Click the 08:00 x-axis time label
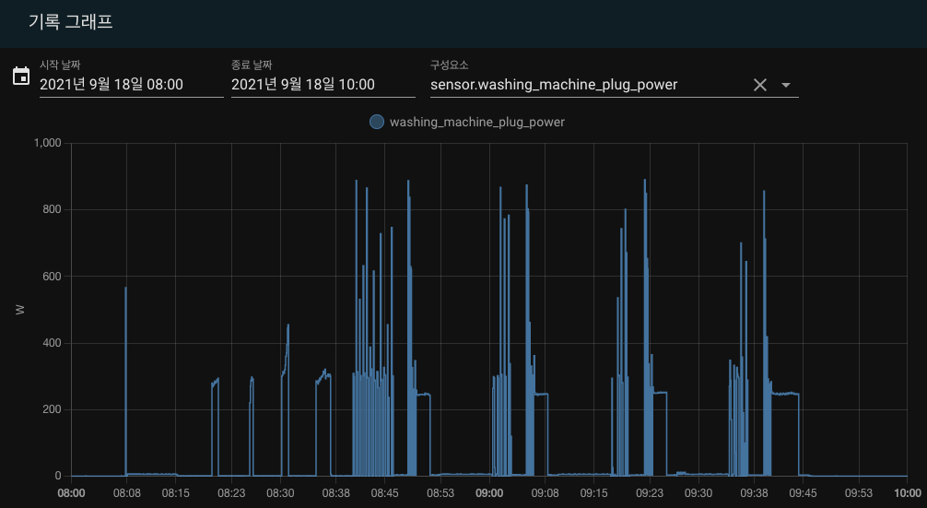Viewport: 927px width, 508px height. [71, 493]
